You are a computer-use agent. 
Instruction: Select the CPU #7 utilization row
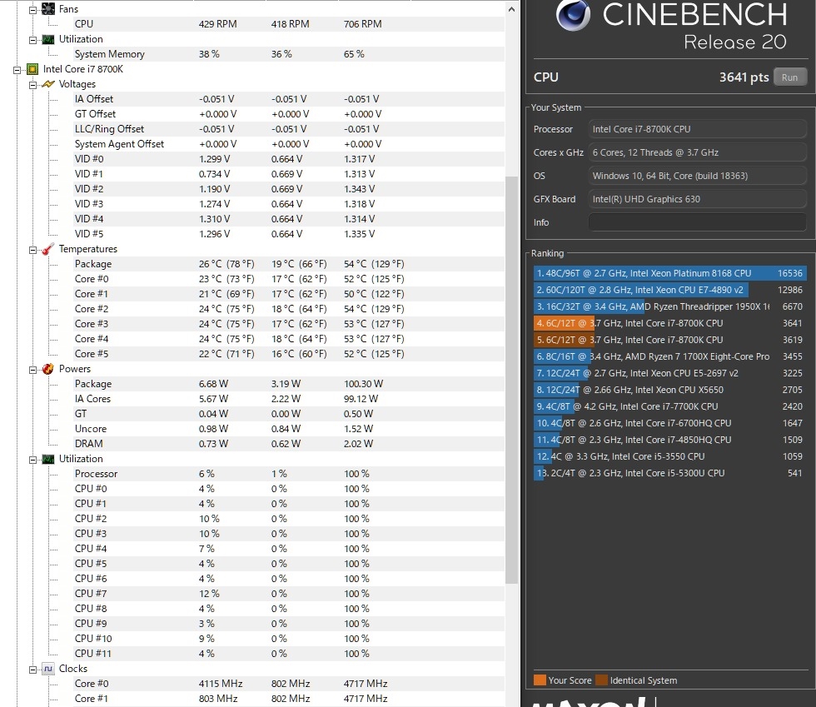click(x=290, y=594)
